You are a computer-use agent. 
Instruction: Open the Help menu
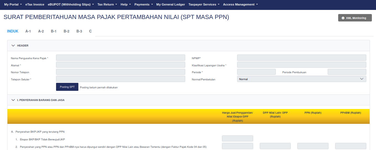coord(126,4)
